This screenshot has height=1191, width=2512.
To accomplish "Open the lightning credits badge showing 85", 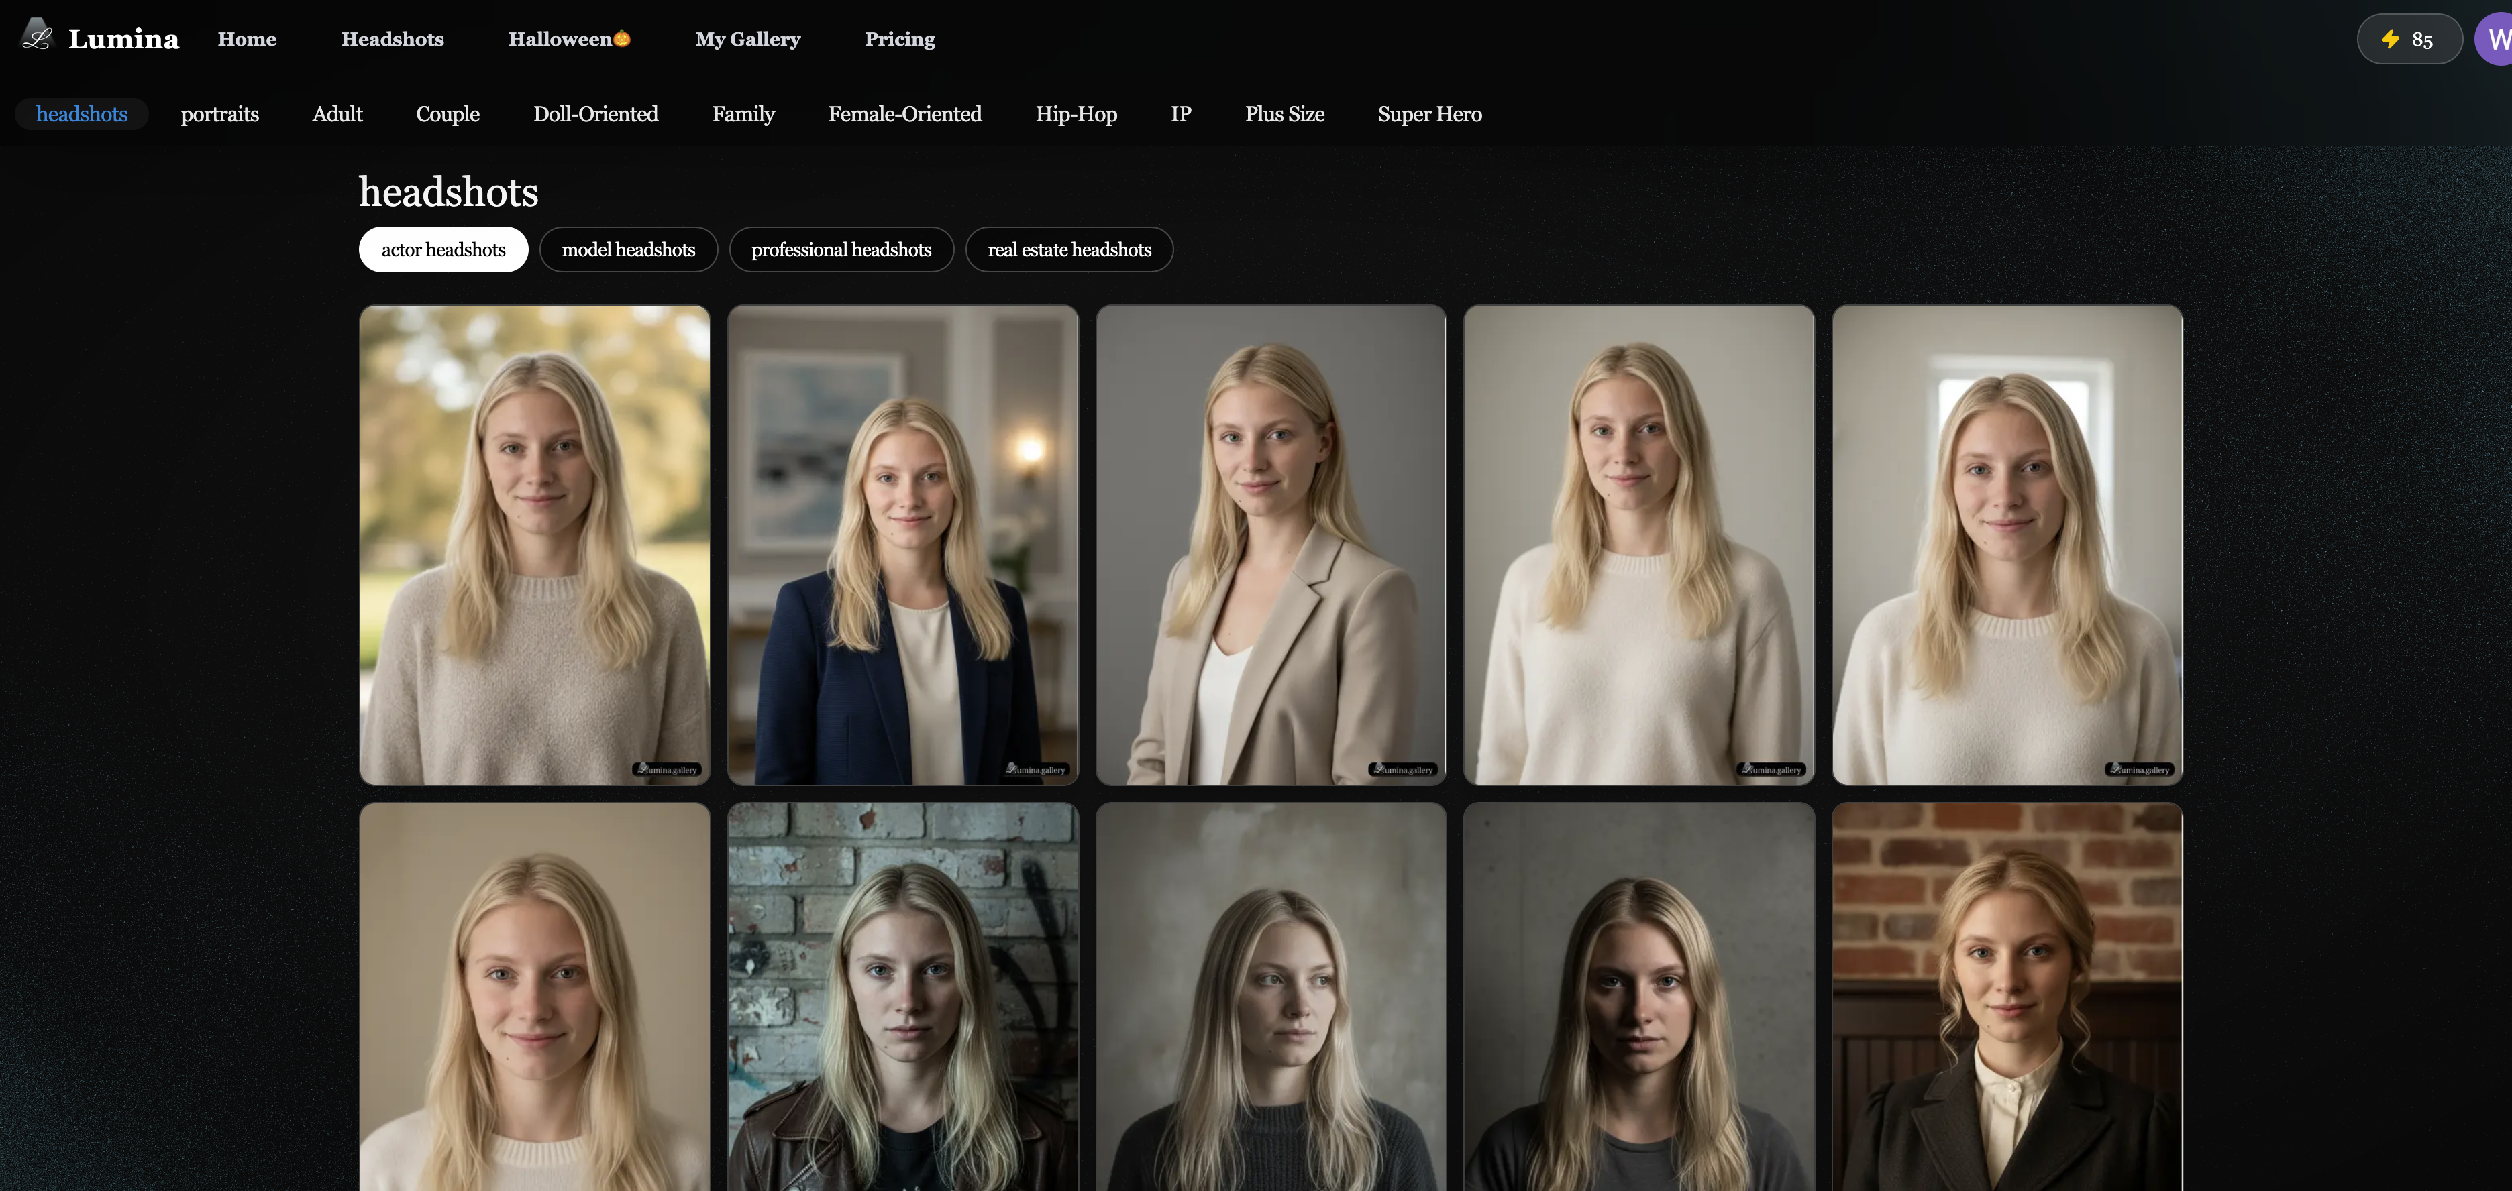I will click(x=2409, y=38).
